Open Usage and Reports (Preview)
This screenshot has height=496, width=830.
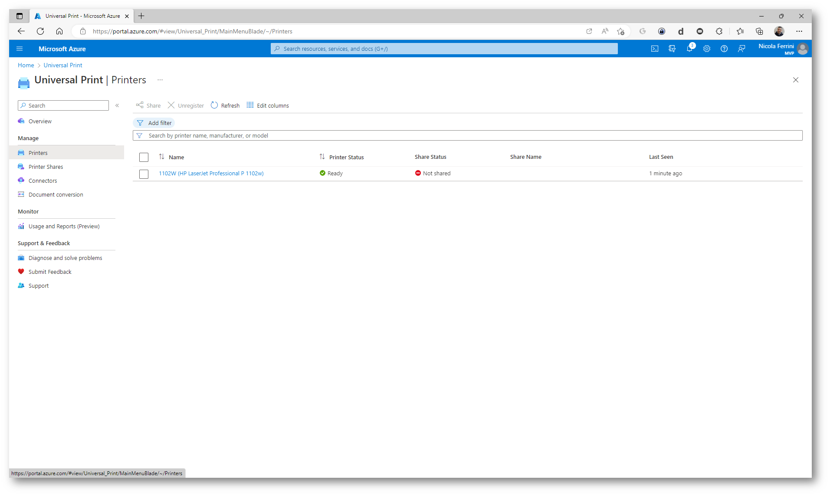coord(64,226)
